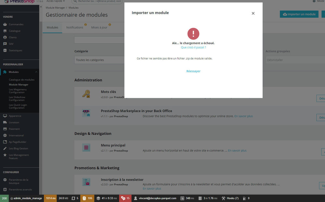Click the module search input field
The image size is (325, 202).
click(x=99, y=40)
